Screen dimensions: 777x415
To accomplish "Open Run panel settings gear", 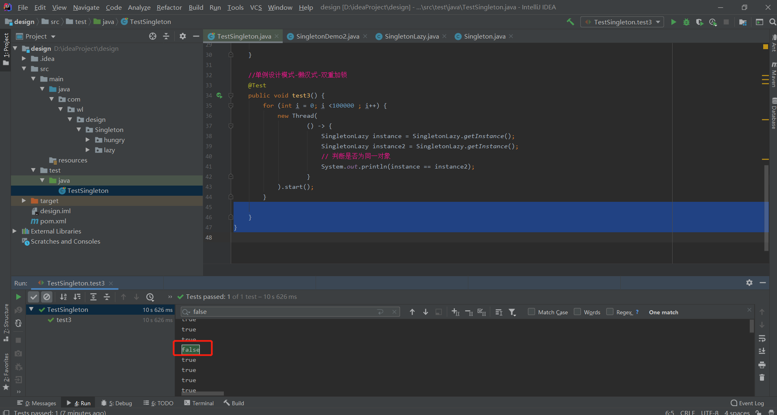I will tap(749, 283).
